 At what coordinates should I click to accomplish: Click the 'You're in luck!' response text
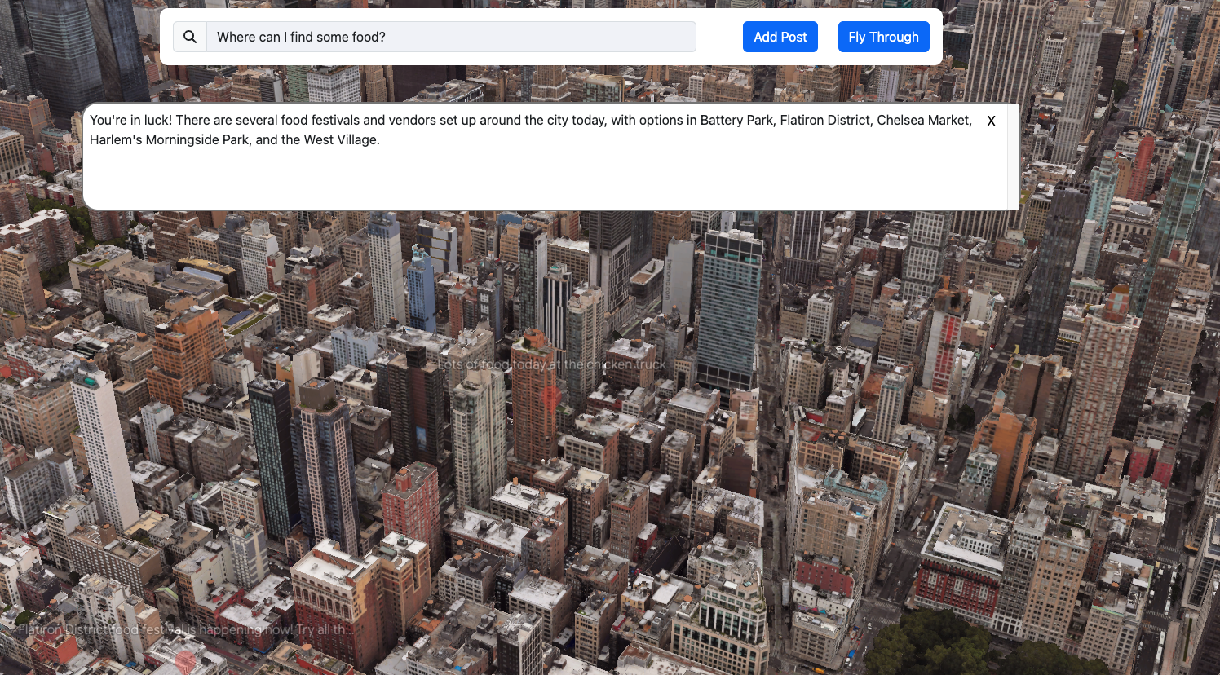[x=531, y=130]
